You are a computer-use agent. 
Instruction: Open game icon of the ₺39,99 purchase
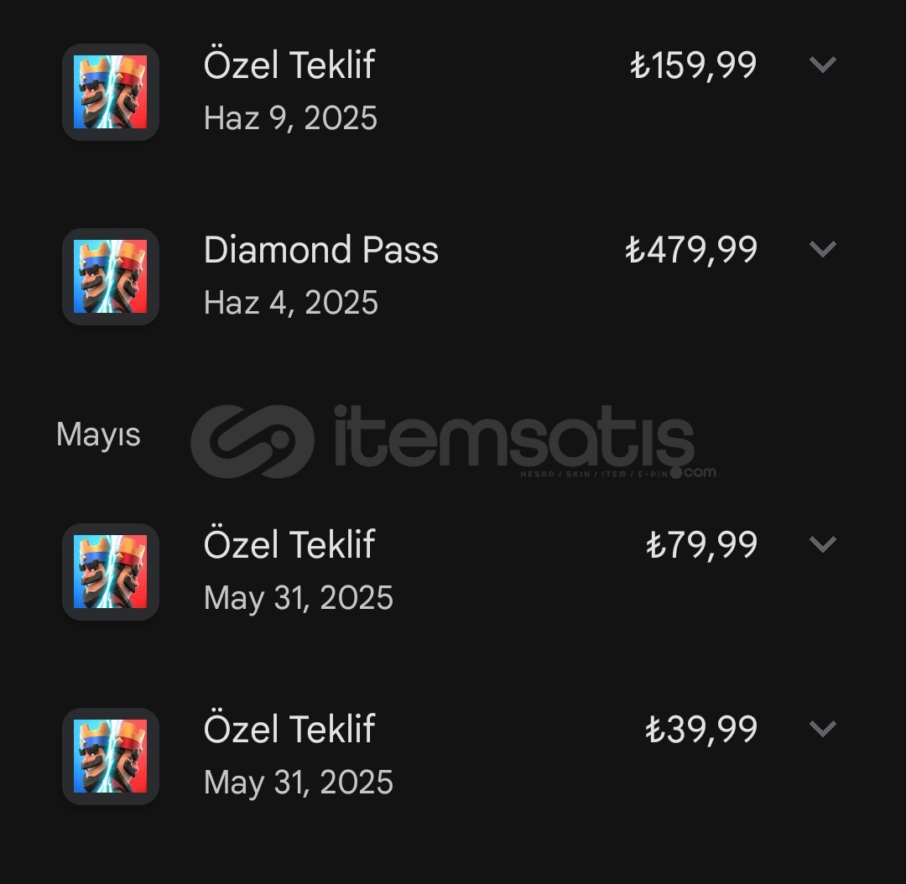111,756
